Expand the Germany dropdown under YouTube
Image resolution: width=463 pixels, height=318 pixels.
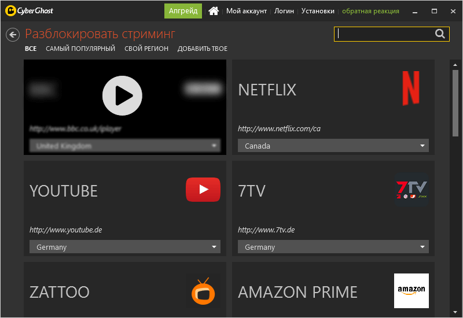tap(125, 247)
